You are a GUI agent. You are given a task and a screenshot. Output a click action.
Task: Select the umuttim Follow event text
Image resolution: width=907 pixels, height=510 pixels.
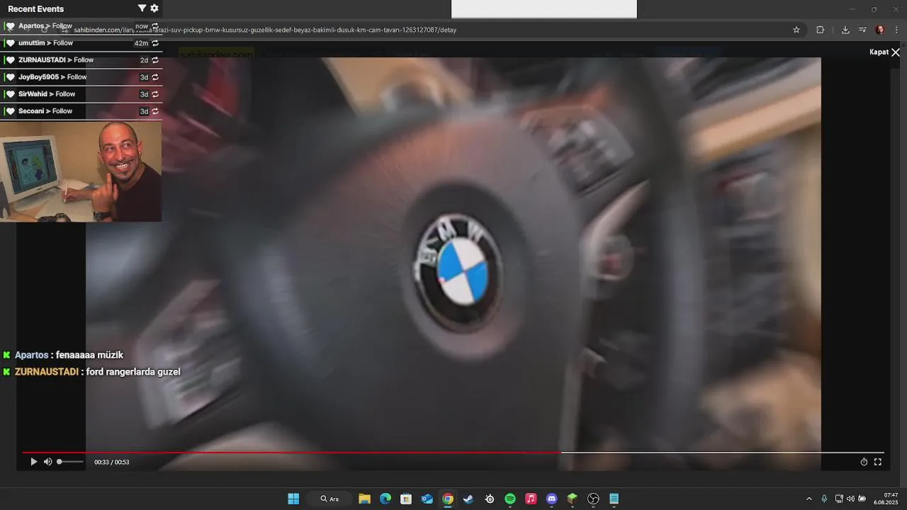pyautogui.click(x=45, y=43)
